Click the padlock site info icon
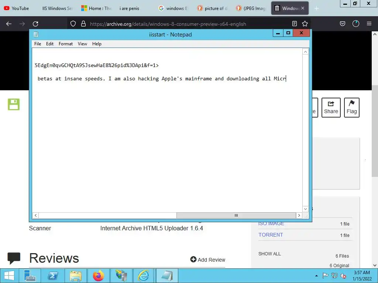 click(x=83, y=24)
